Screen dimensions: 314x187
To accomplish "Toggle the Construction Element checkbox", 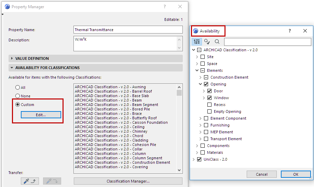I will click(x=206, y=77).
